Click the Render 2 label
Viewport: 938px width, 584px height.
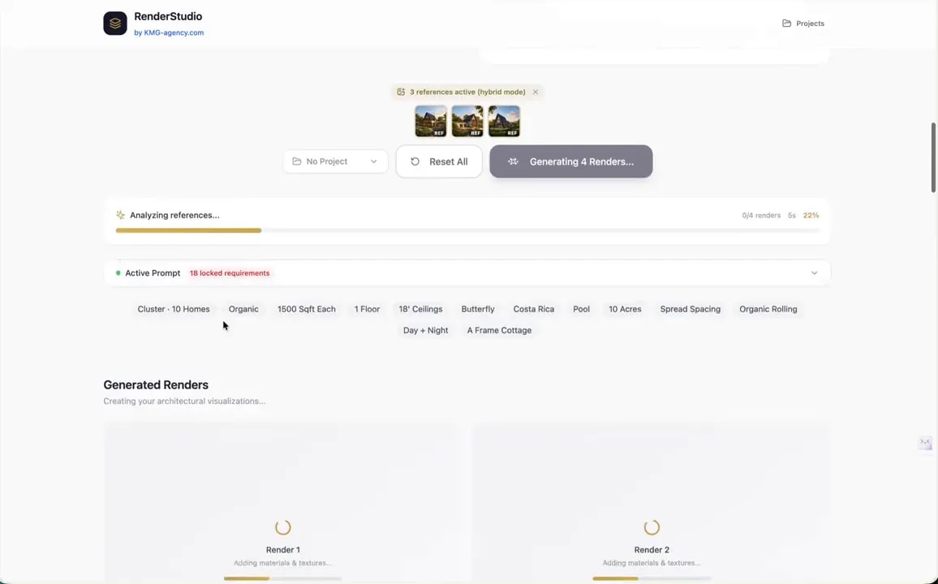click(x=652, y=550)
